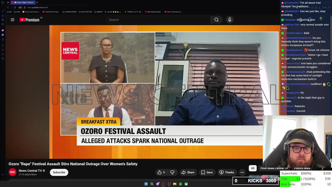Open News Central TV channel avatar
Screen dimensions: 332x187
[12, 172]
